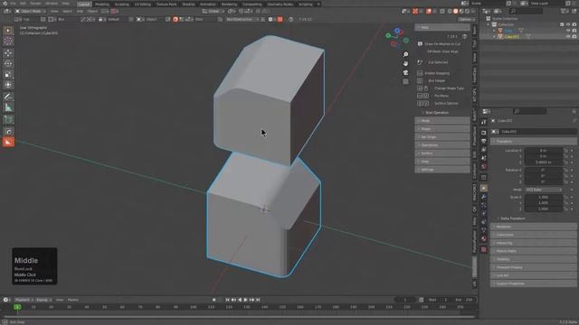Open Material properties tab
Image resolution: width=579 pixels, height=325 pixels.
click(484, 239)
